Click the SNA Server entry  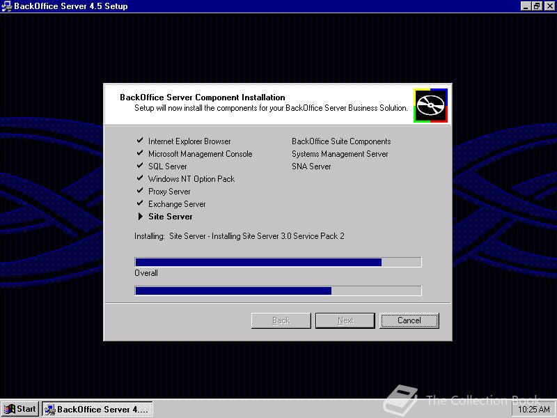[311, 167]
